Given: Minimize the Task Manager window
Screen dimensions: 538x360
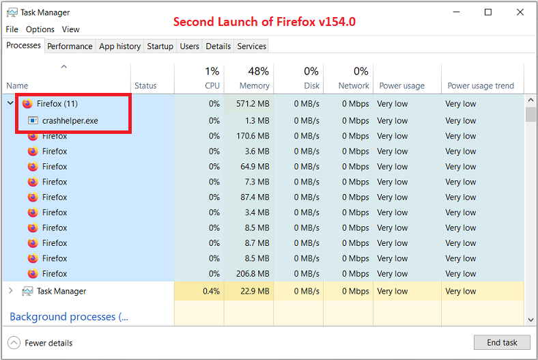Looking at the screenshot, I should tap(456, 12).
